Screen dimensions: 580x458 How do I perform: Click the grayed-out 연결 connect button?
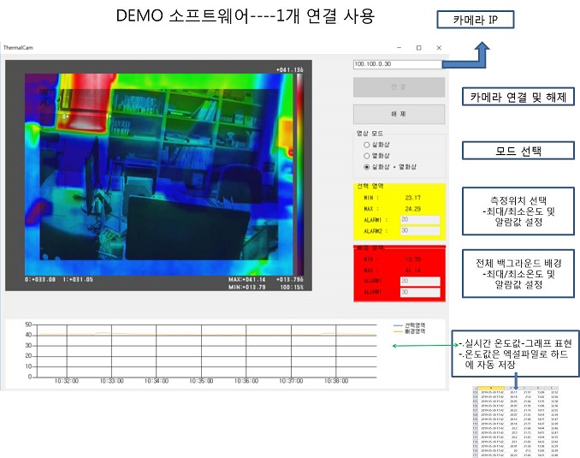tap(399, 87)
